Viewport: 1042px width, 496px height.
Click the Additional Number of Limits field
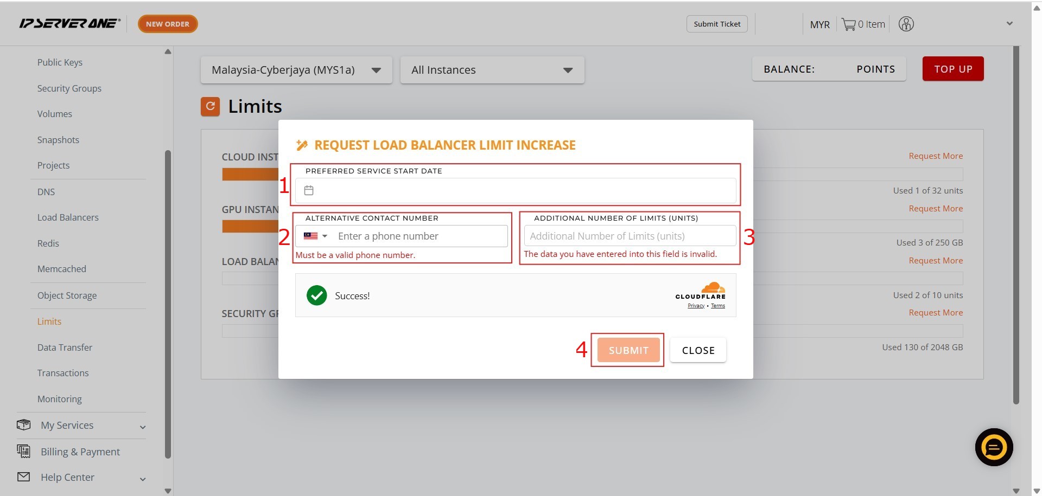(630, 236)
